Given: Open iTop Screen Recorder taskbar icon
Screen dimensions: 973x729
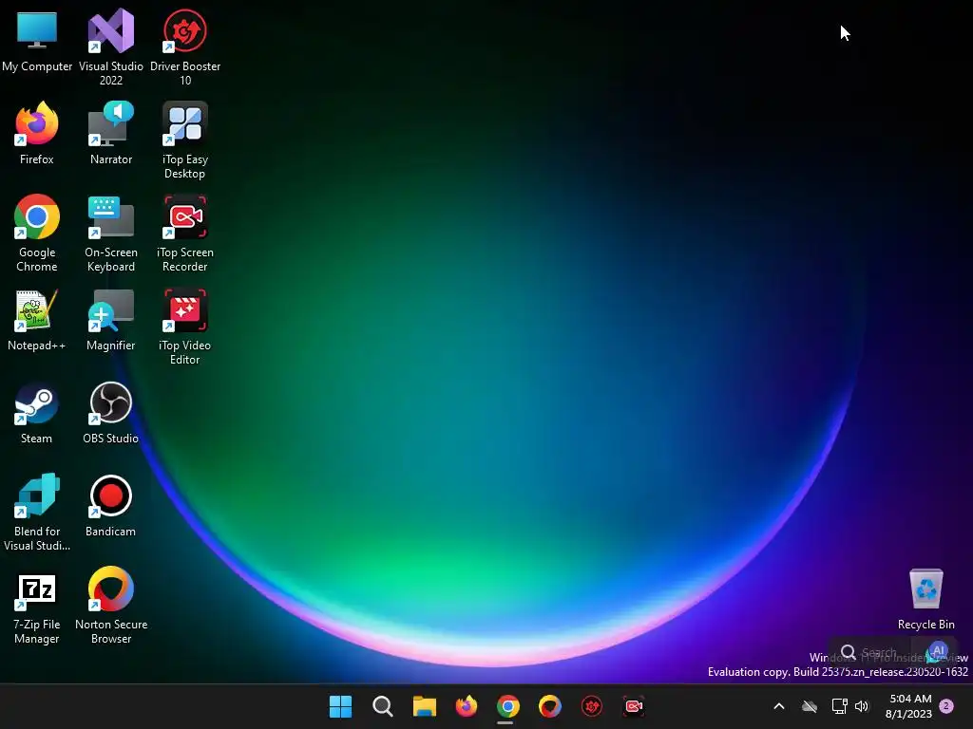Looking at the screenshot, I should pos(634,706).
